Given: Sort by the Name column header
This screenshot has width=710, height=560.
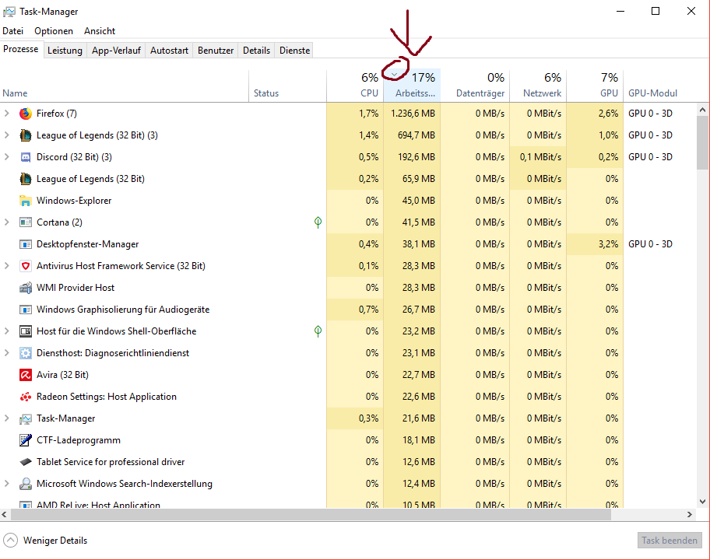Looking at the screenshot, I should tap(124, 86).
